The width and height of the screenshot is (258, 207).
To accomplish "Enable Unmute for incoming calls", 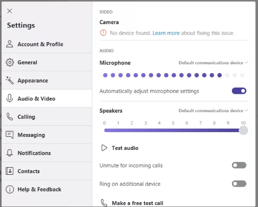I will click(239, 165).
